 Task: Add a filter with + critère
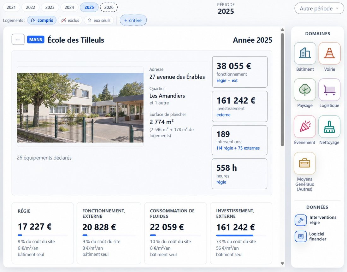(133, 21)
